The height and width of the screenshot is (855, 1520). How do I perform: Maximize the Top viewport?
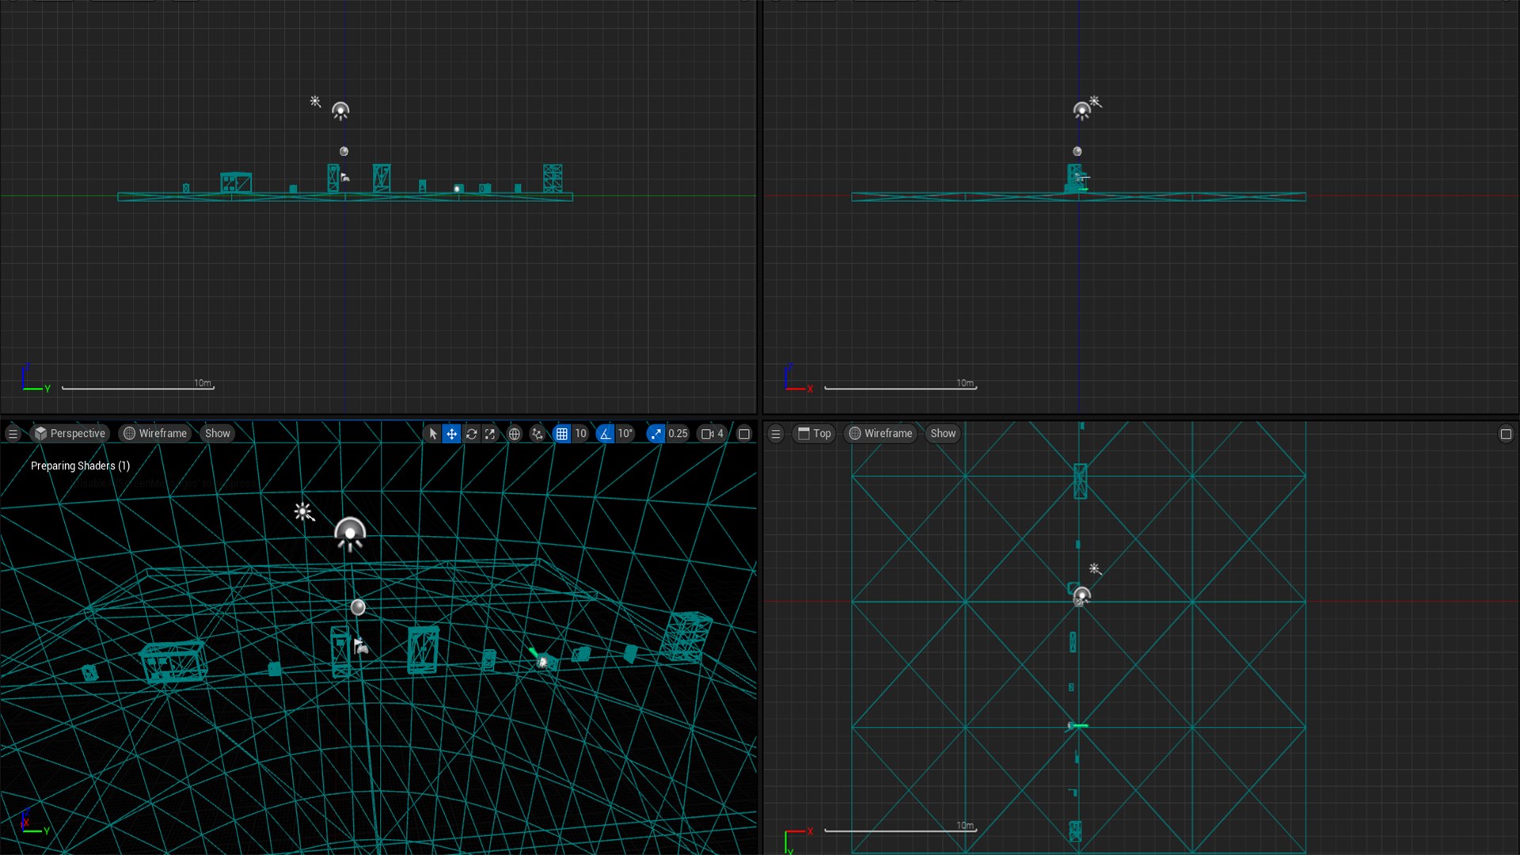1506,434
